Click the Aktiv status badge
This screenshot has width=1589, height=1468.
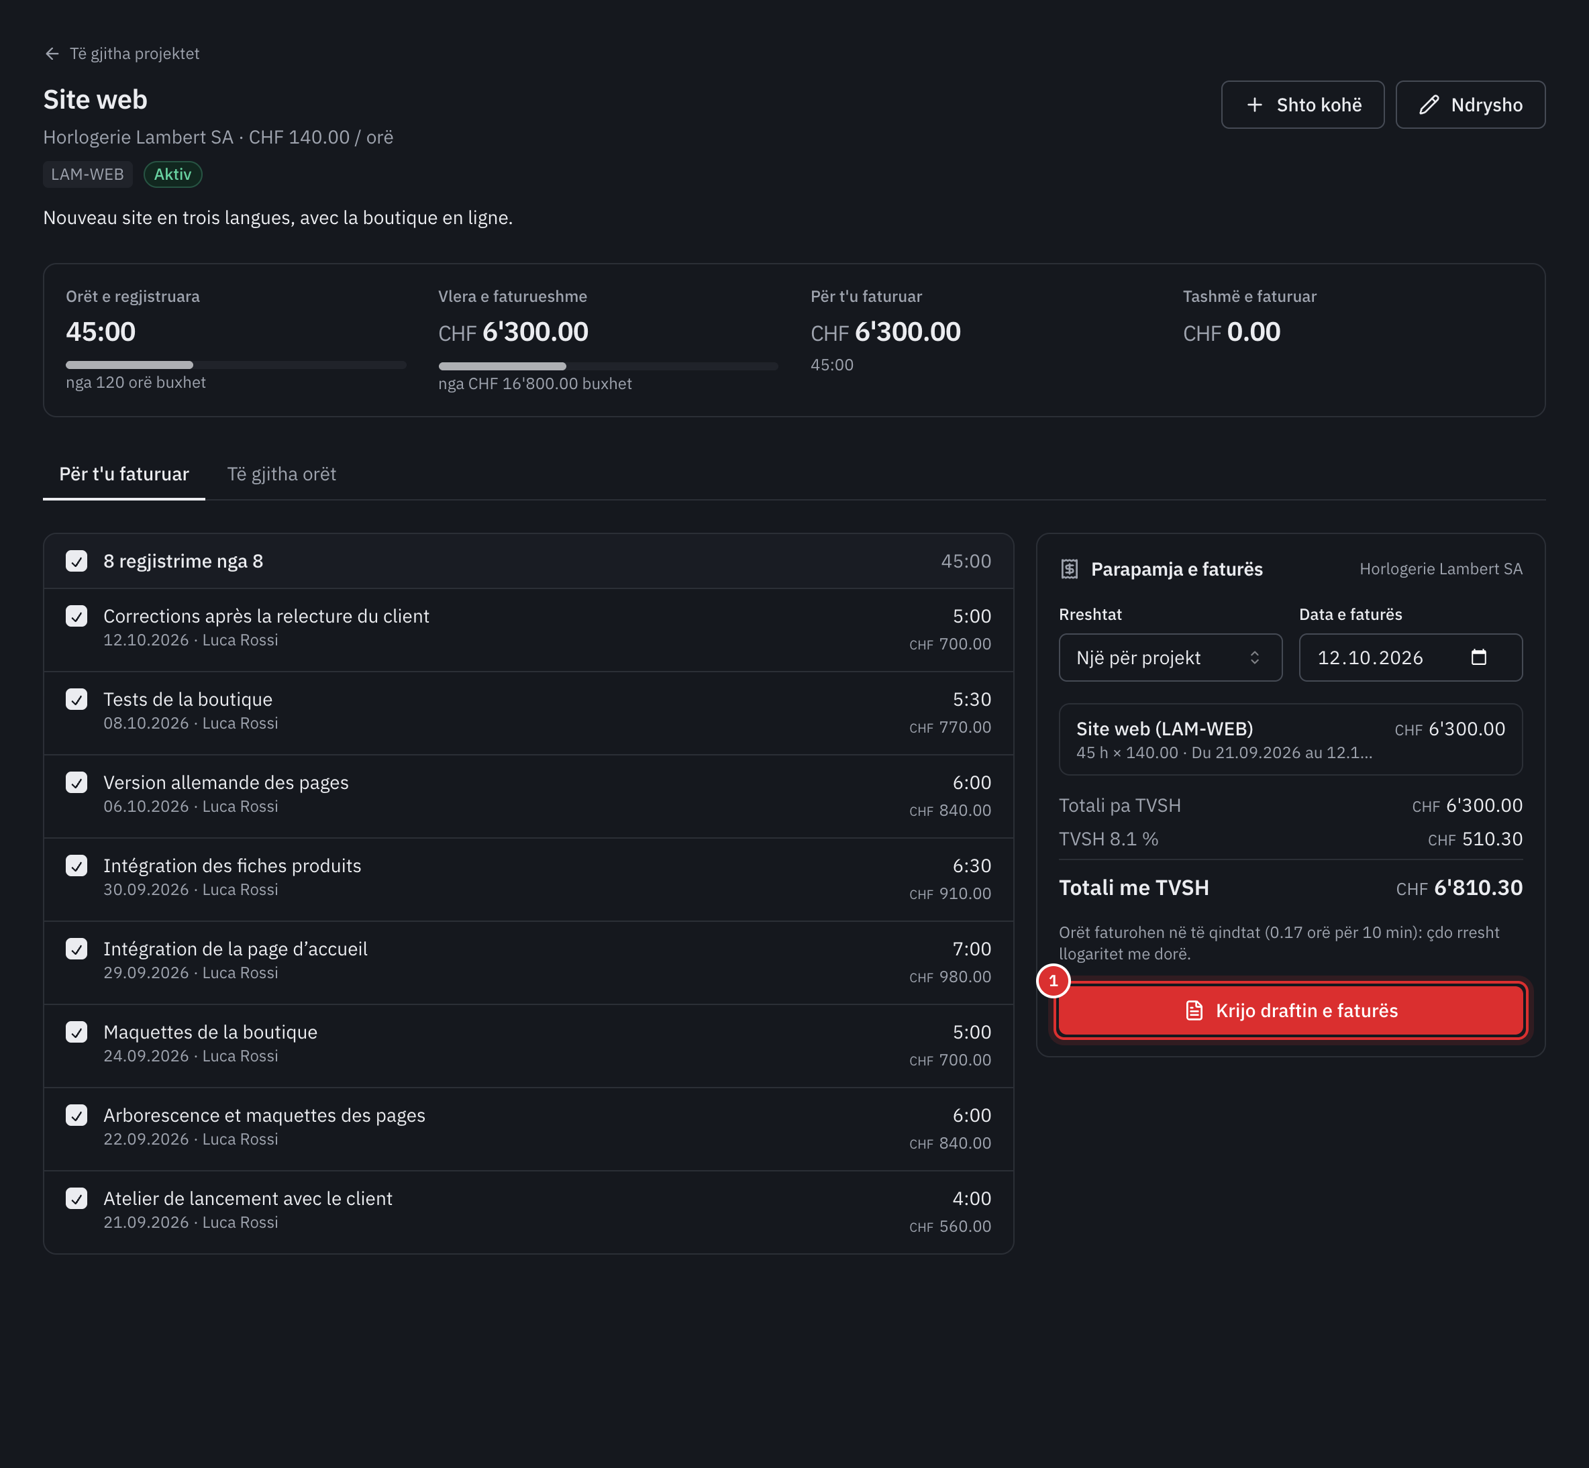click(x=172, y=174)
